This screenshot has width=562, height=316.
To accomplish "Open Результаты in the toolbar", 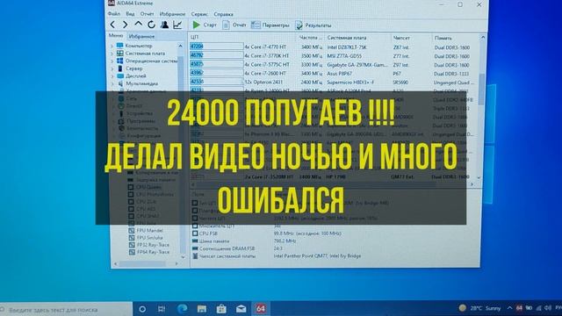I will pos(313,25).
